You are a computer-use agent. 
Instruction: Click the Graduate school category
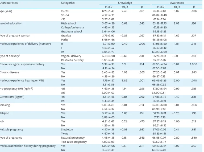click(72, 31)
